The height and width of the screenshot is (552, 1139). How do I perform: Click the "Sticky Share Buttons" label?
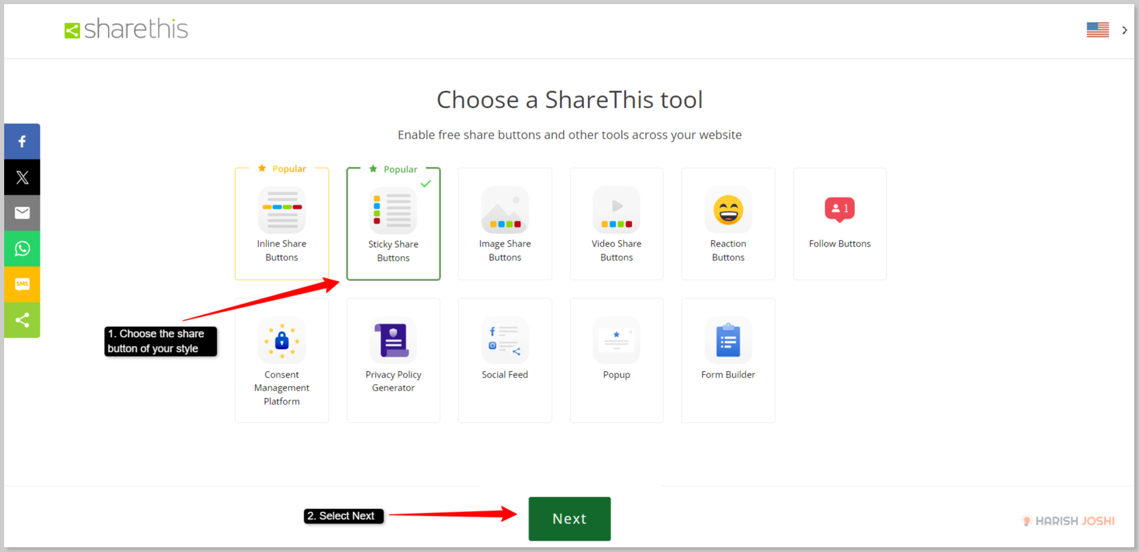click(393, 251)
